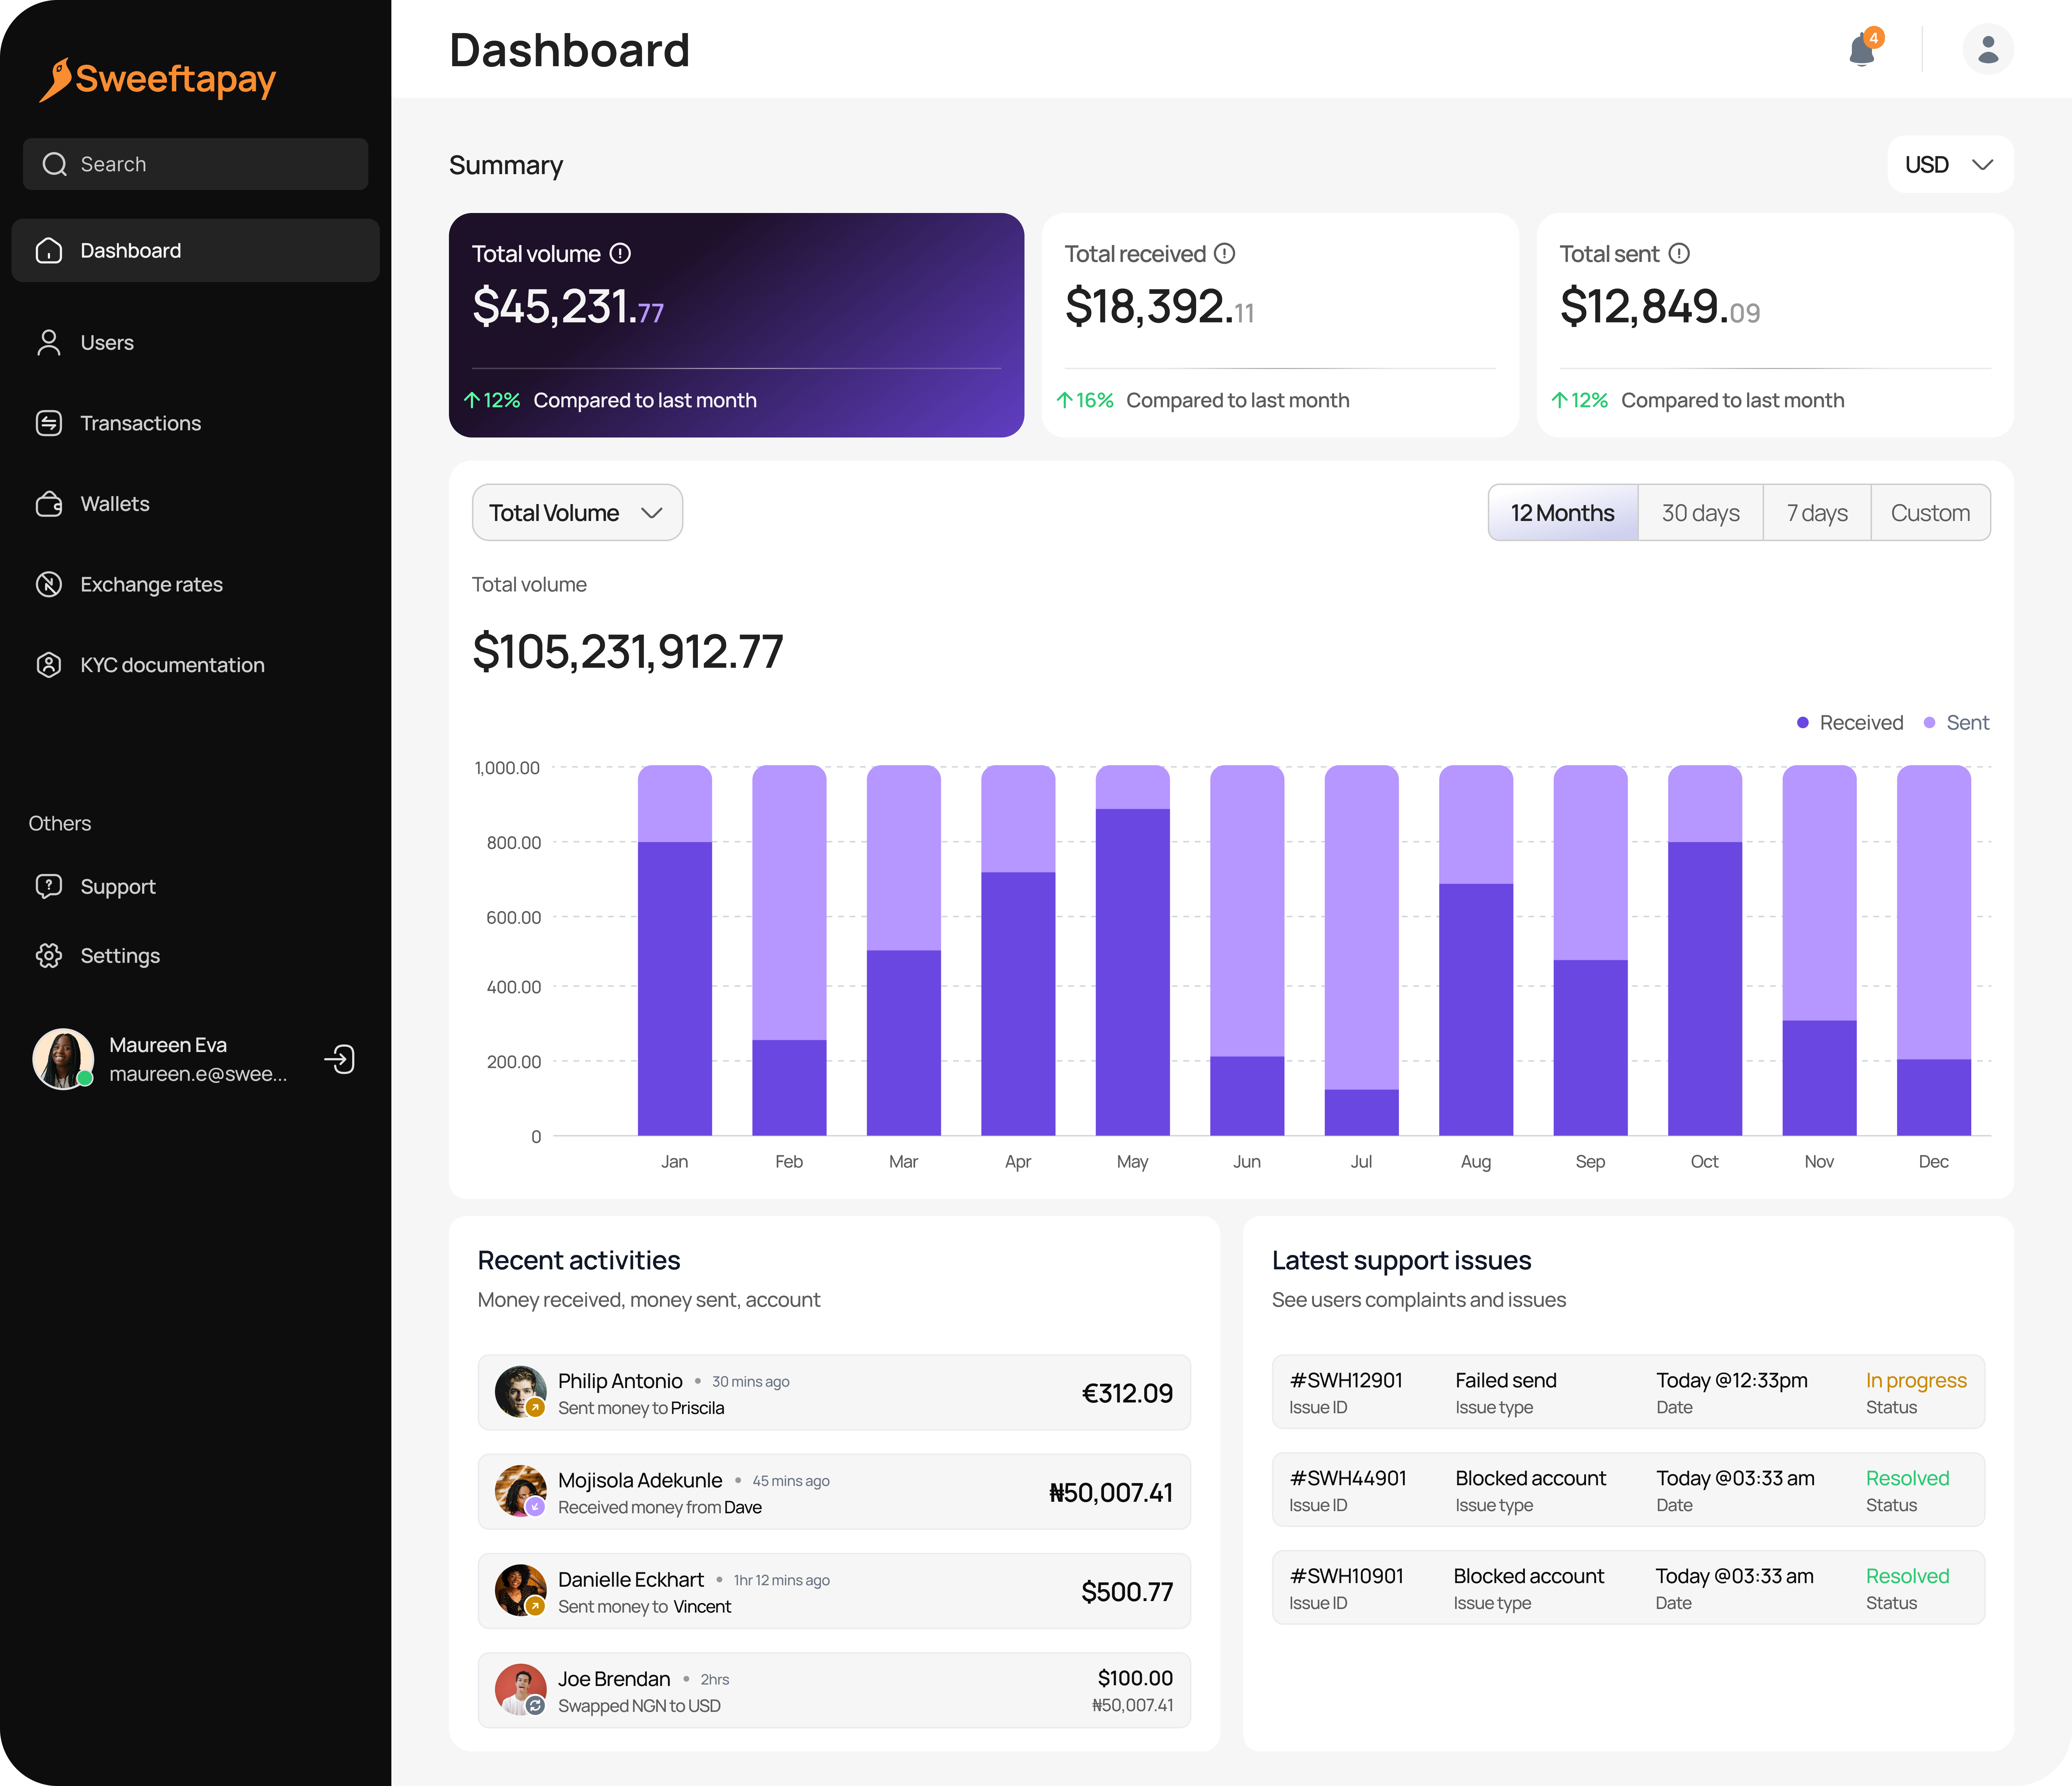Click the Total sent info icon
Screen dimensions: 2072x1786
(1679, 254)
